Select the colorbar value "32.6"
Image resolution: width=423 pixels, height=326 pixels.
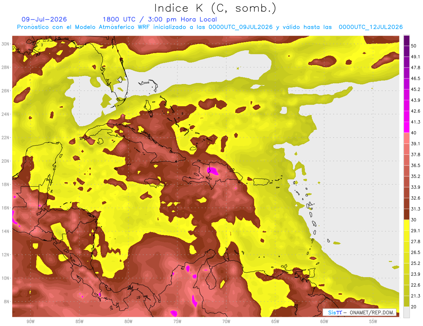(x=416, y=198)
